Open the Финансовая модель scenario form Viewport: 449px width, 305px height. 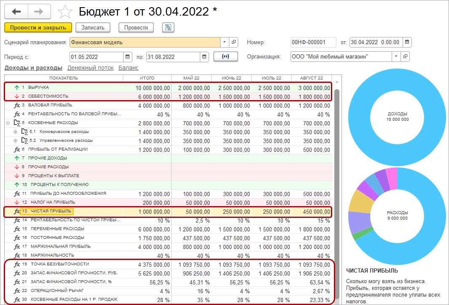point(234,42)
